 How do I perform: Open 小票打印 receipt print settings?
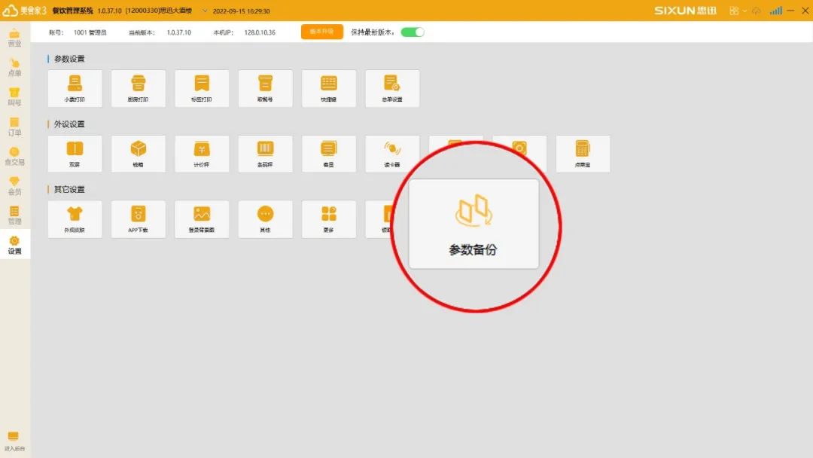pos(75,88)
